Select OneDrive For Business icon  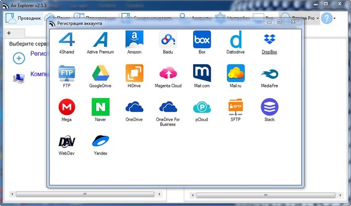coord(168,107)
